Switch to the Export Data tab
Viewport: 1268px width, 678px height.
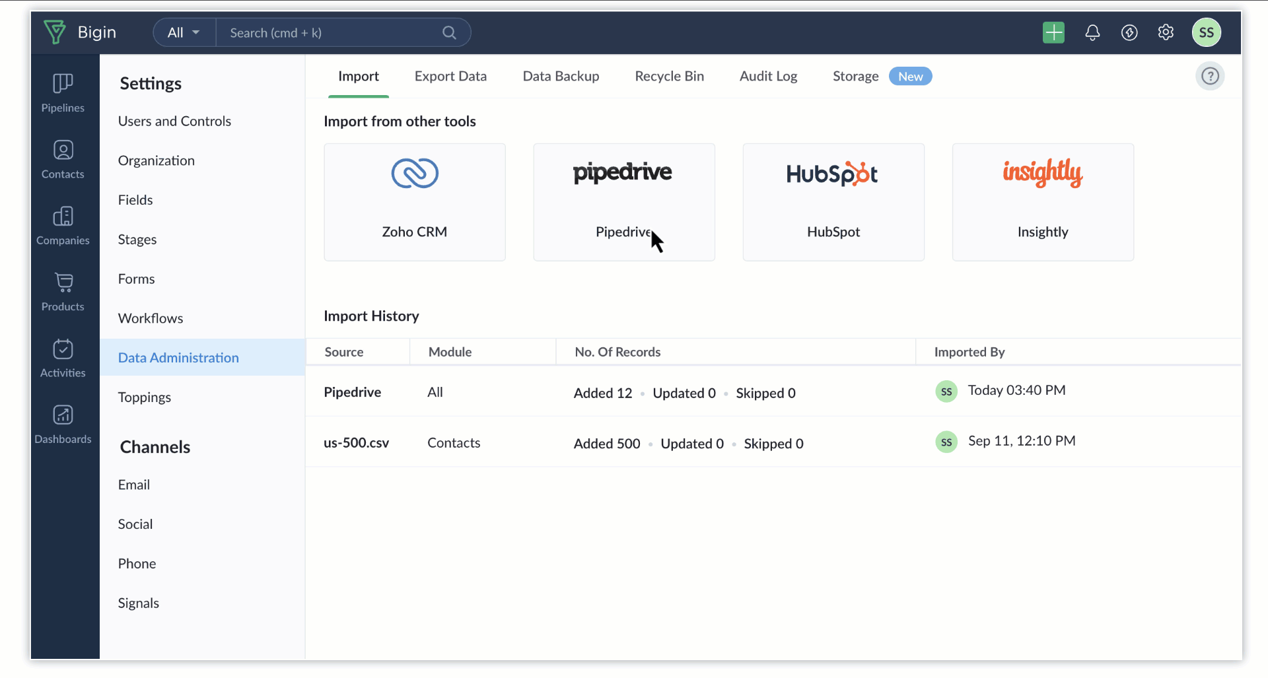click(450, 77)
